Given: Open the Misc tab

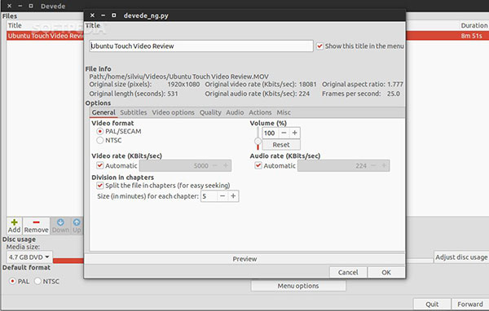Looking at the screenshot, I should (284, 112).
